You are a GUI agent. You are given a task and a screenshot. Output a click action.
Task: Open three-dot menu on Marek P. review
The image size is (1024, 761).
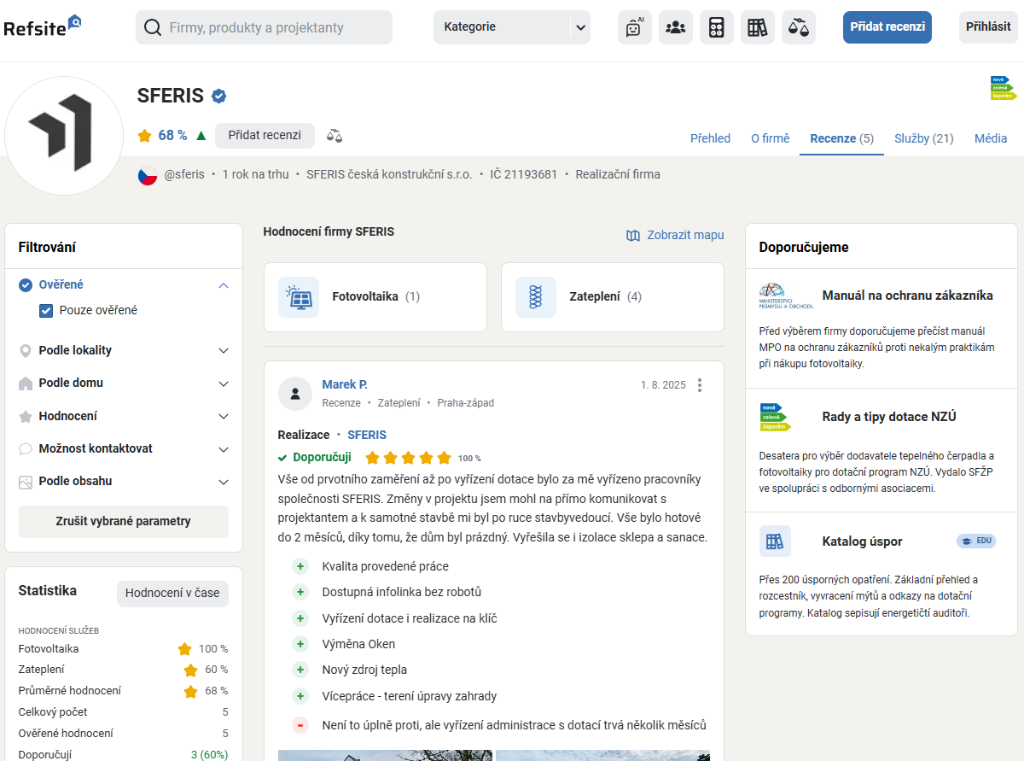pyautogui.click(x=700, y=385)
